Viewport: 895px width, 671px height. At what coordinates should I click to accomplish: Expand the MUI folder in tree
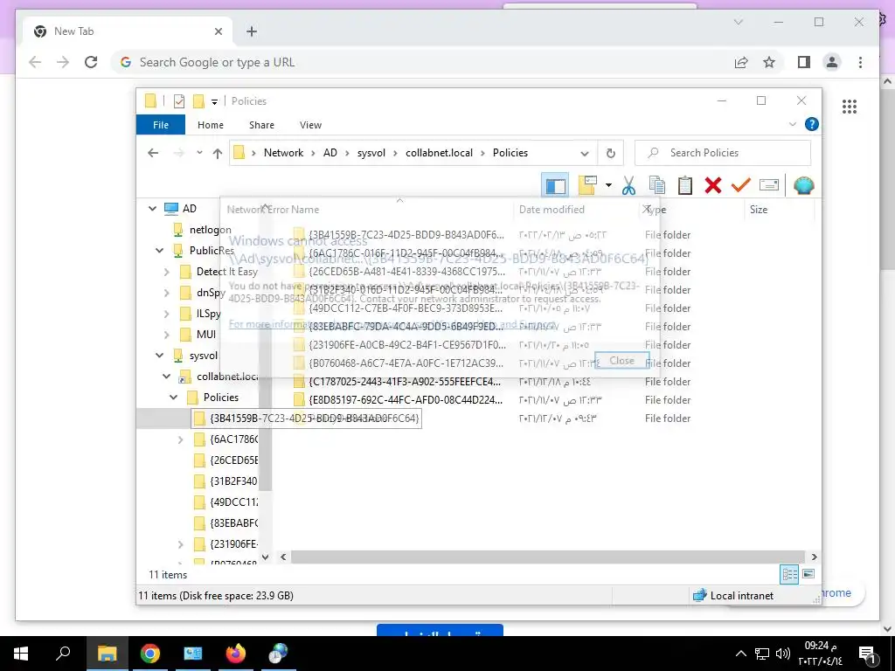(x=167, y=335)
